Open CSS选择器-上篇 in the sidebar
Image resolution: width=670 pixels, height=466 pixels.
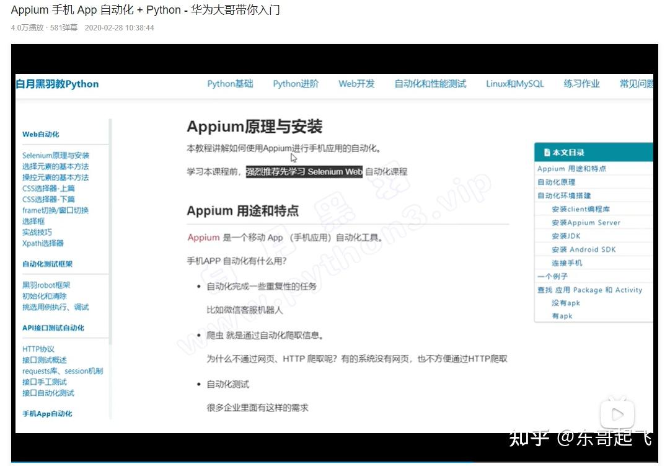[x=48, y=189]
